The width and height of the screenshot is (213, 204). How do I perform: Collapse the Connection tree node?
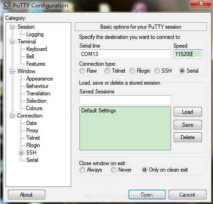pos(12,116)
